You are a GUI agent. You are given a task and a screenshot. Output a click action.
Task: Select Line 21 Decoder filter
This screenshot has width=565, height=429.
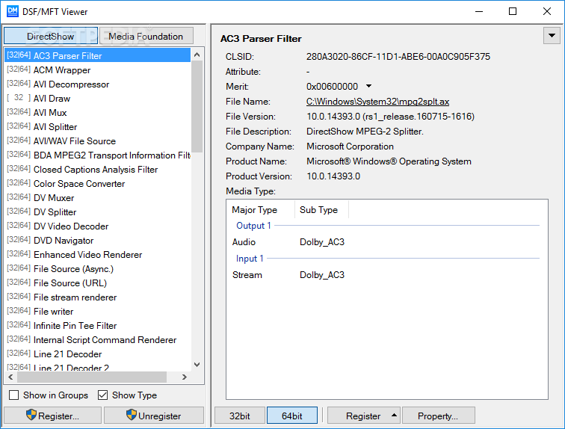pos(97,354)
